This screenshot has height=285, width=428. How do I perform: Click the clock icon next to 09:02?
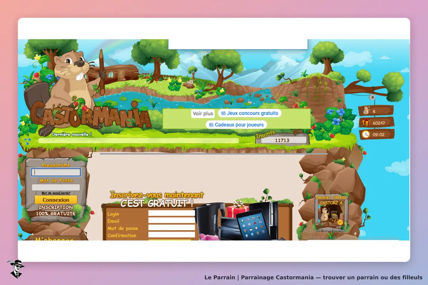[x=366, y=134]
